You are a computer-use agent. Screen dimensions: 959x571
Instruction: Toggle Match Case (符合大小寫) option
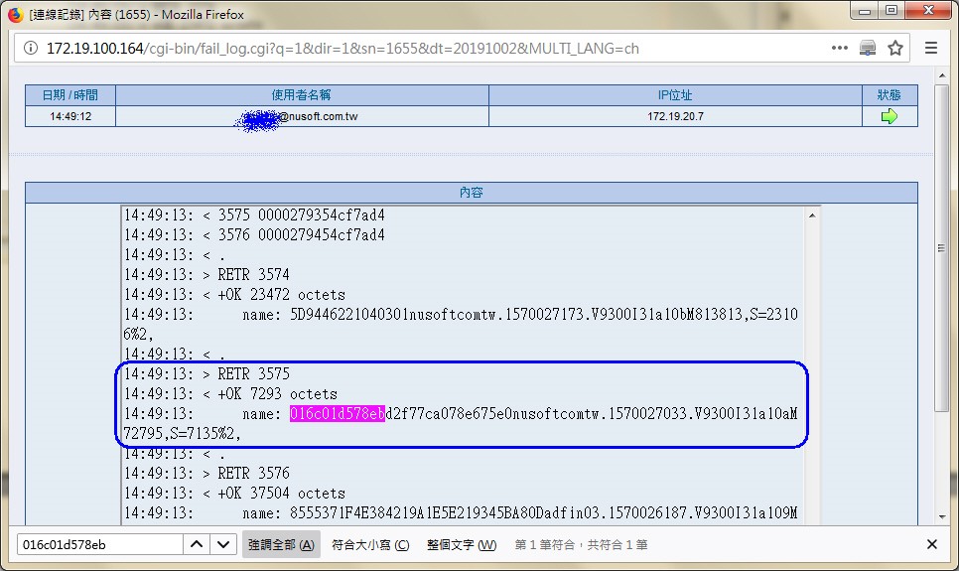(x=370, y=544)
